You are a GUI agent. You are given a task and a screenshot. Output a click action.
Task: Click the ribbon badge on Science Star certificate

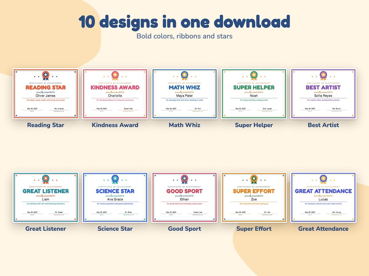click(115, 179)
